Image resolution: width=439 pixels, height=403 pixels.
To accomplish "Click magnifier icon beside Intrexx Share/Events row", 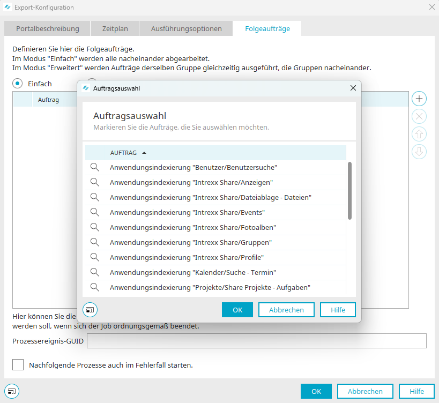I will (x=95, y=212).
